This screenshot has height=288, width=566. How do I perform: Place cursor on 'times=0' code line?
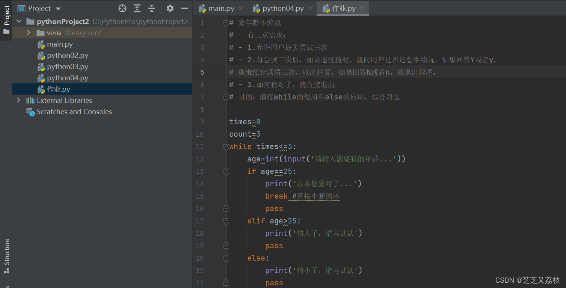coord(245,122)
